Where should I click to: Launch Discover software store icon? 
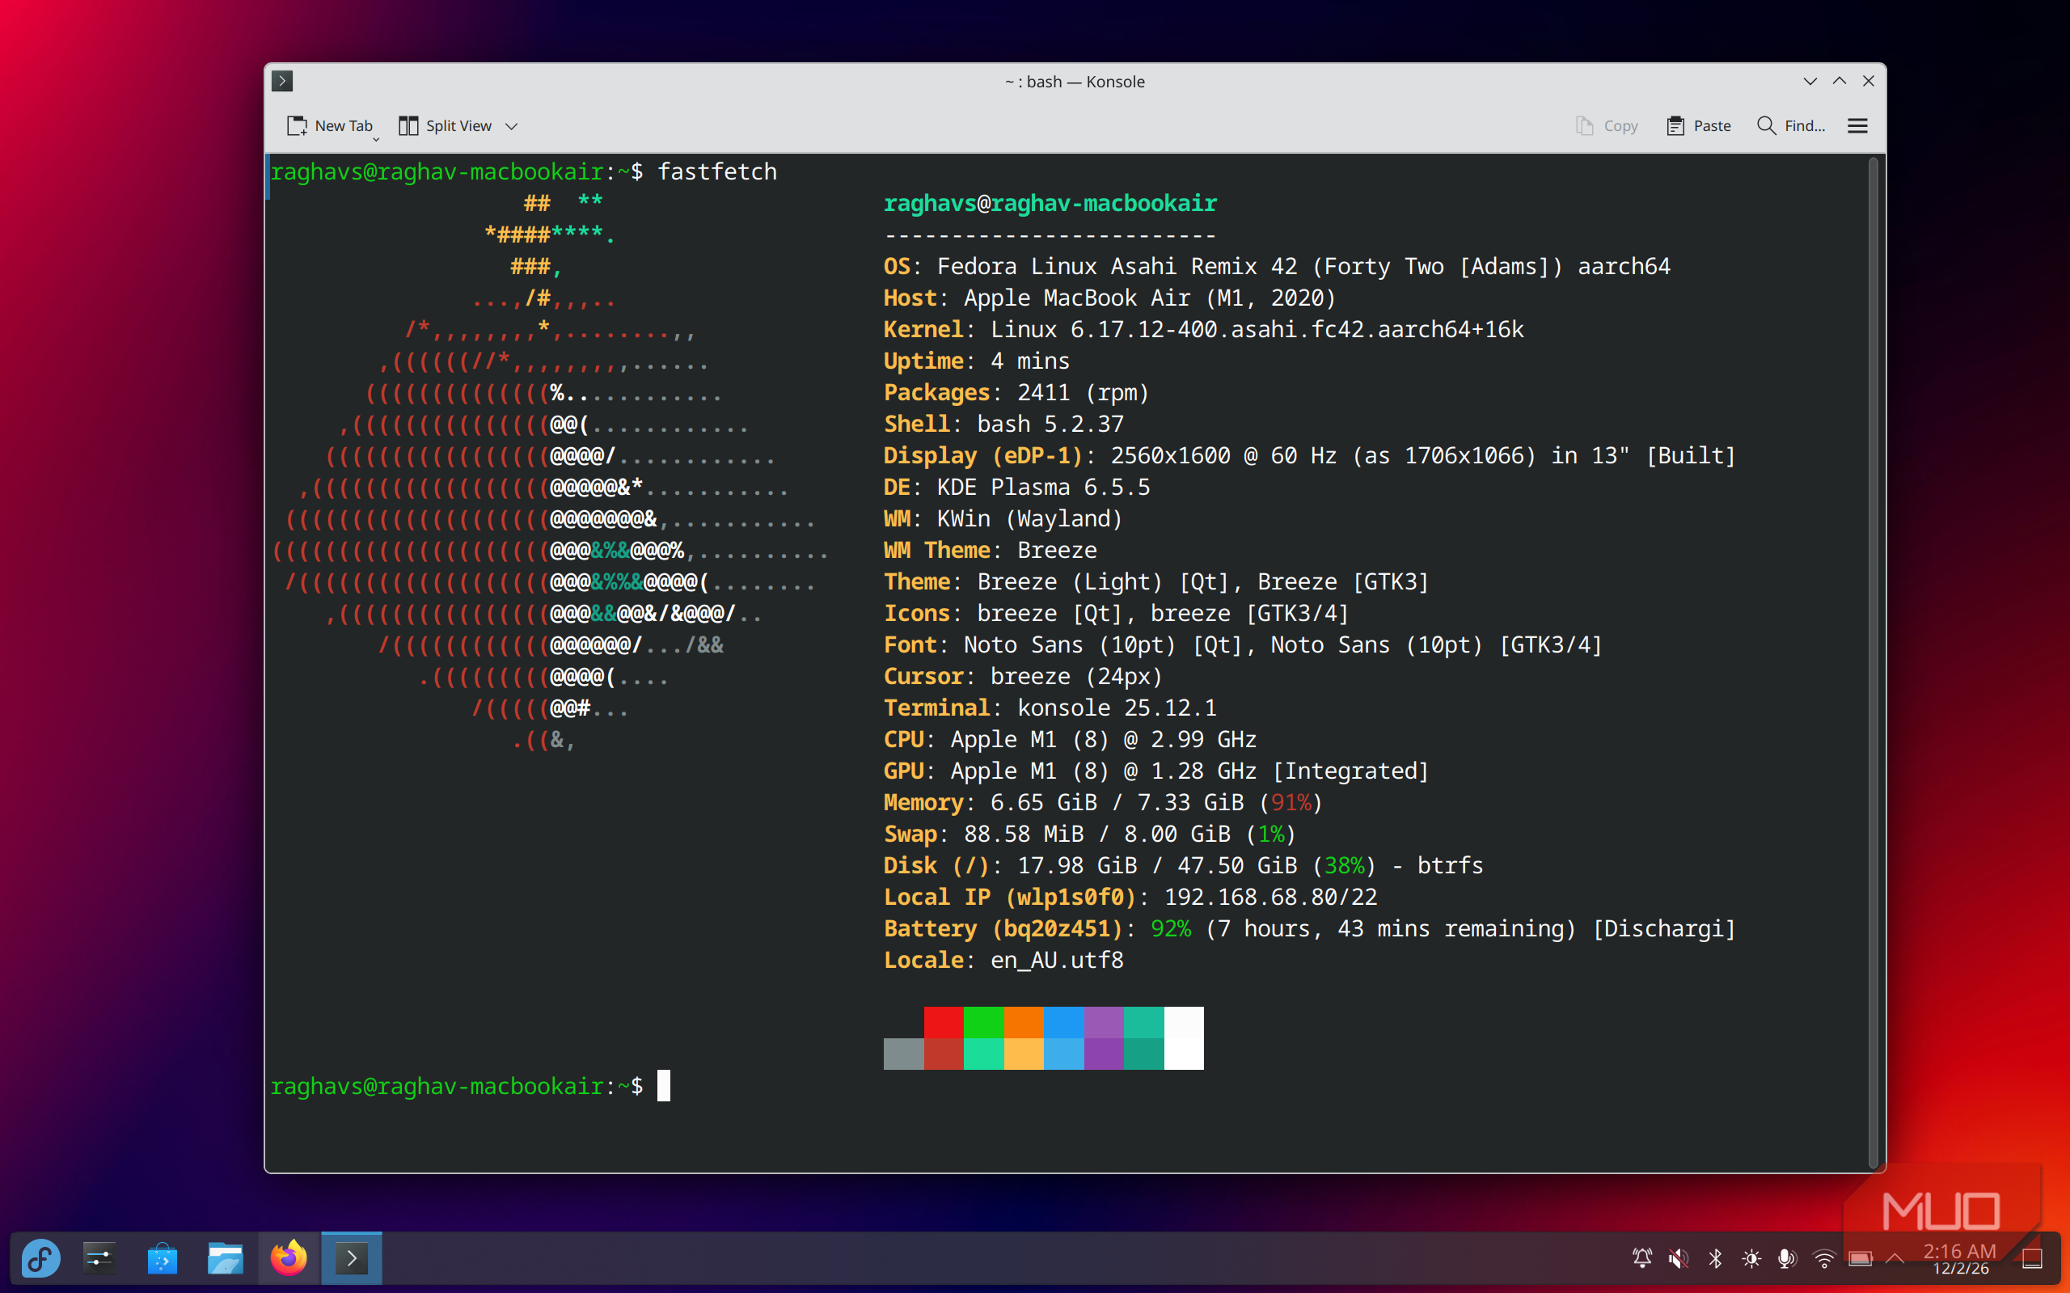point(163,1258)
